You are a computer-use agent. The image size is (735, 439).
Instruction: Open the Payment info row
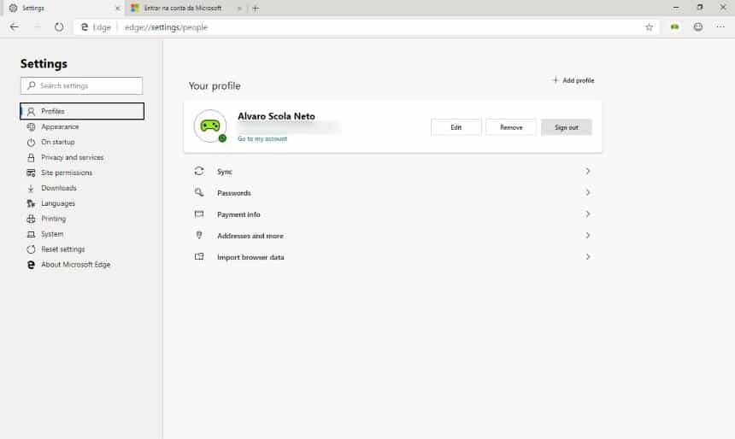point(393,214)
